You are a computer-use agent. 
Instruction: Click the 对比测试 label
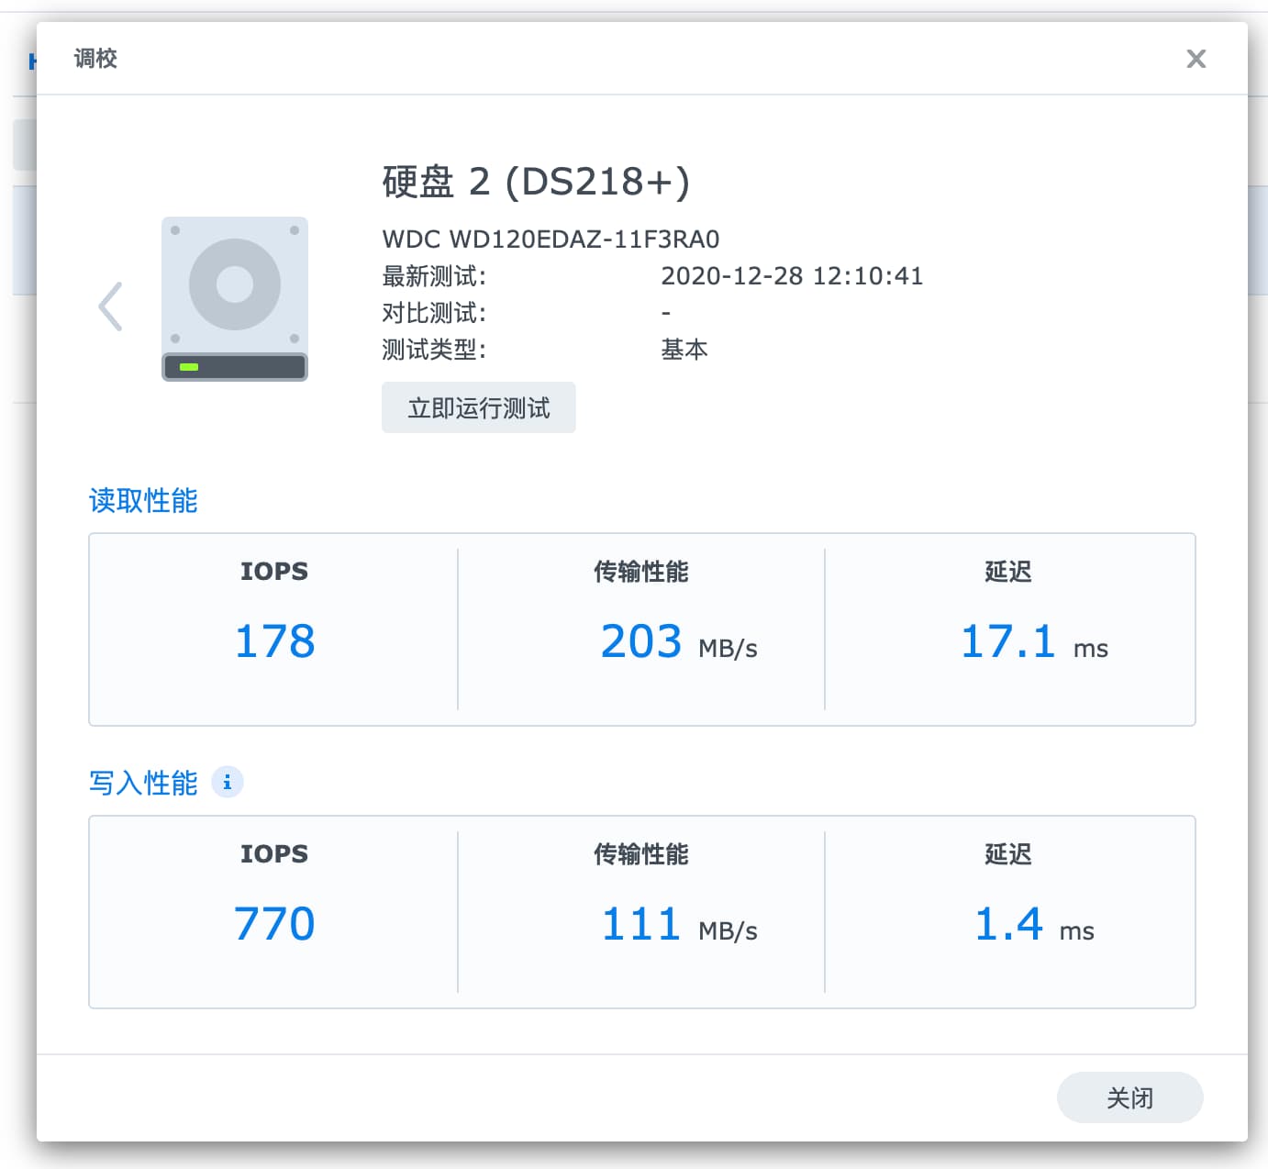pos(434,313)
